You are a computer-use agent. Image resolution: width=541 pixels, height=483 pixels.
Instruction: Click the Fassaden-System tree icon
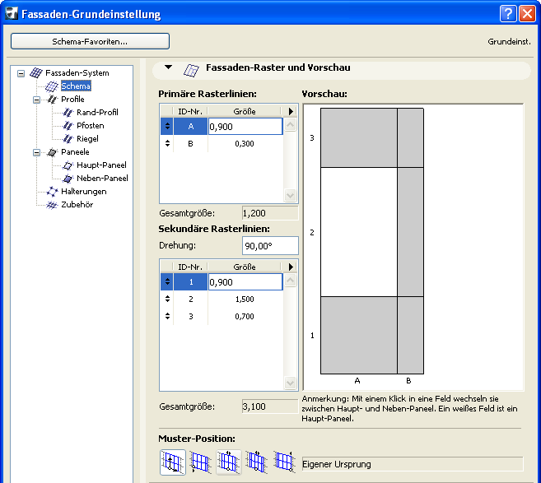tap(36, 72)
